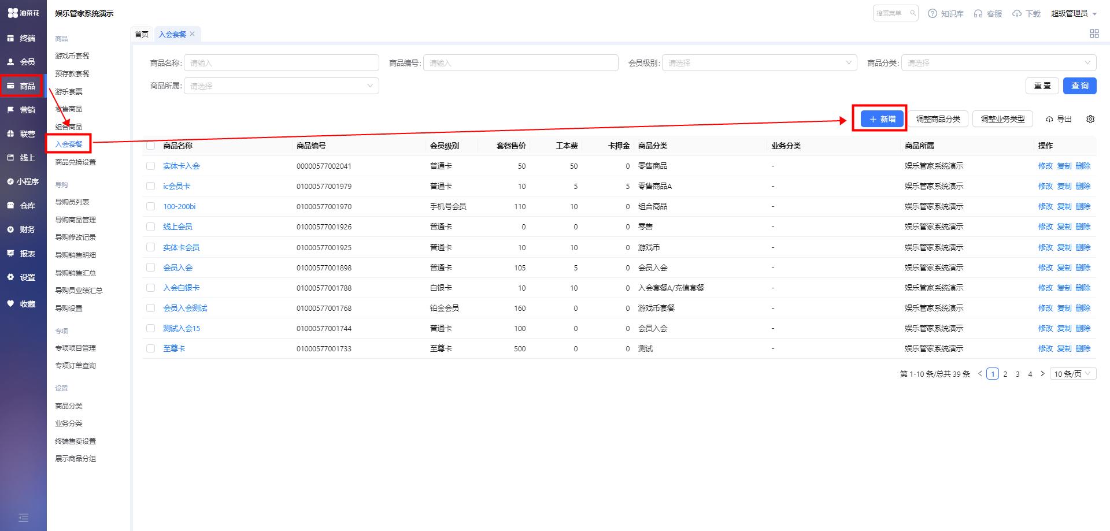This screenshot has height=531, width=1110.
Task: Close the 入会套餐 tab
Action: click(193, 34)
